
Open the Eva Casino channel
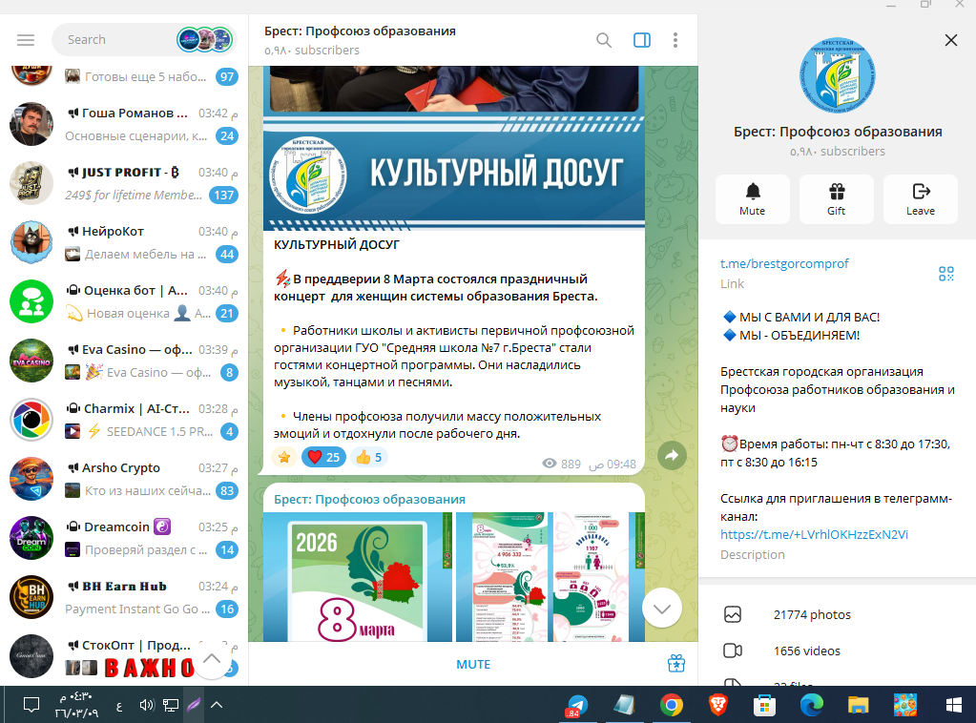point(124,361)
